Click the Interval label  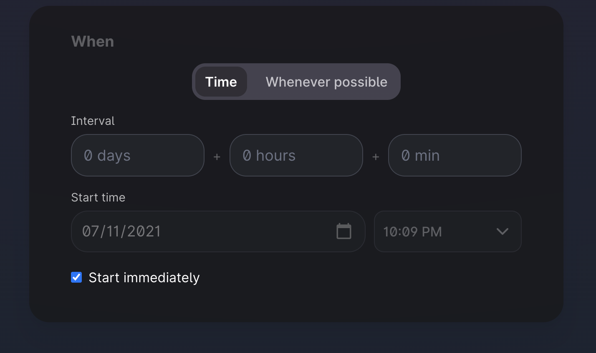pos(93,121)
